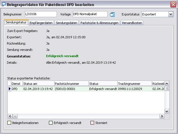Screen dimensions: 178x134
Task: Sort by the Packstücknummer column header
Action: click(71, 84)
